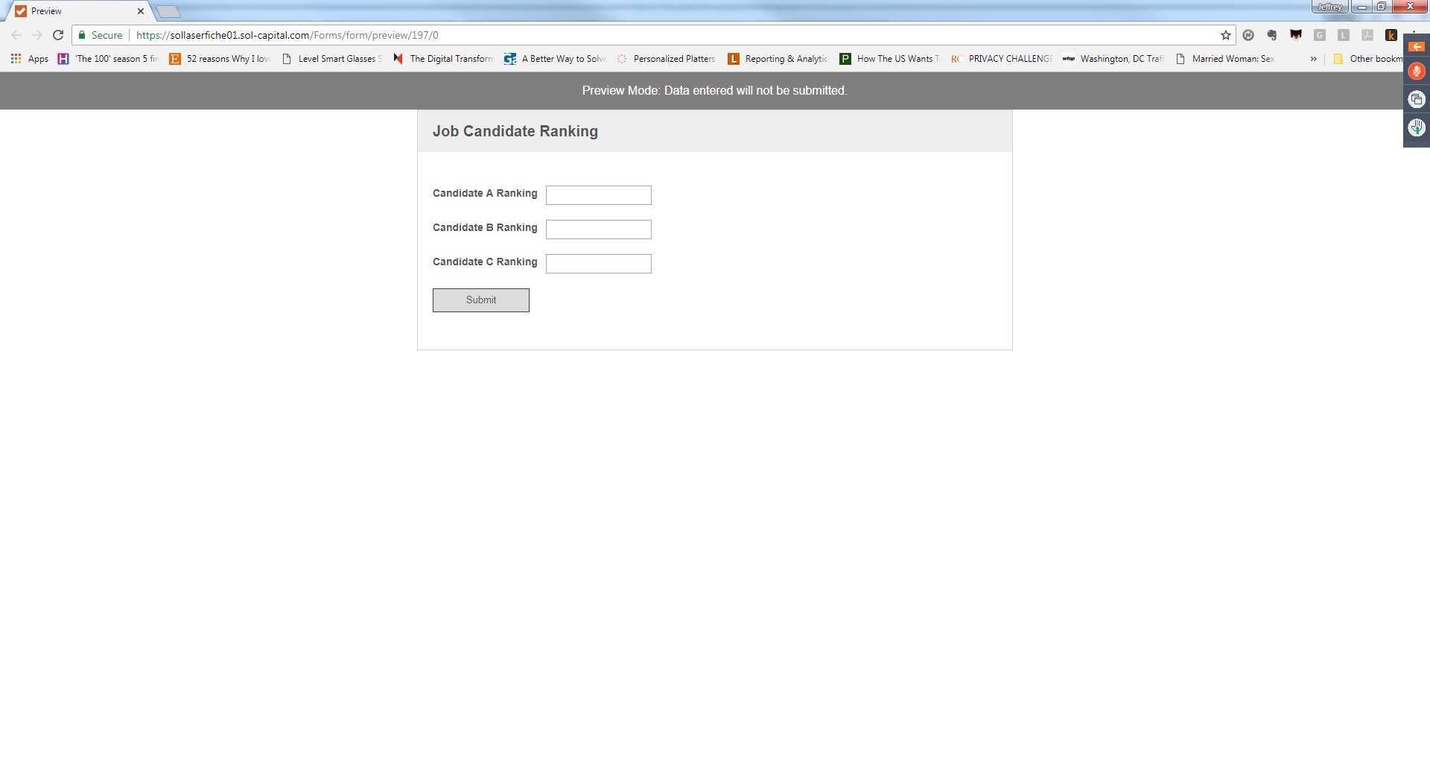Minimize the browser window
The width and height of the screenshot is (1430, 775).
pyautogui.click(x=1361, y=7)
